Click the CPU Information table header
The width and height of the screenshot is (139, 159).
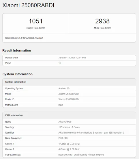point(14,115)
